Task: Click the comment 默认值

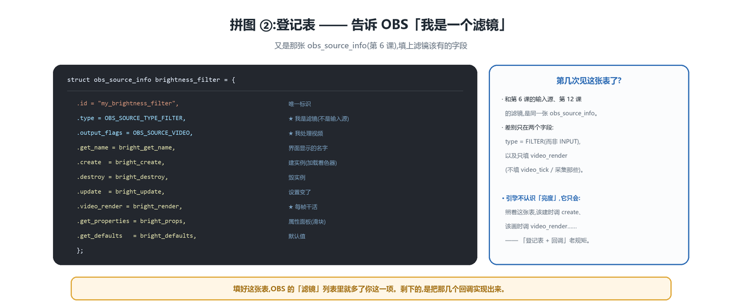Action: (x=297, y=237)
